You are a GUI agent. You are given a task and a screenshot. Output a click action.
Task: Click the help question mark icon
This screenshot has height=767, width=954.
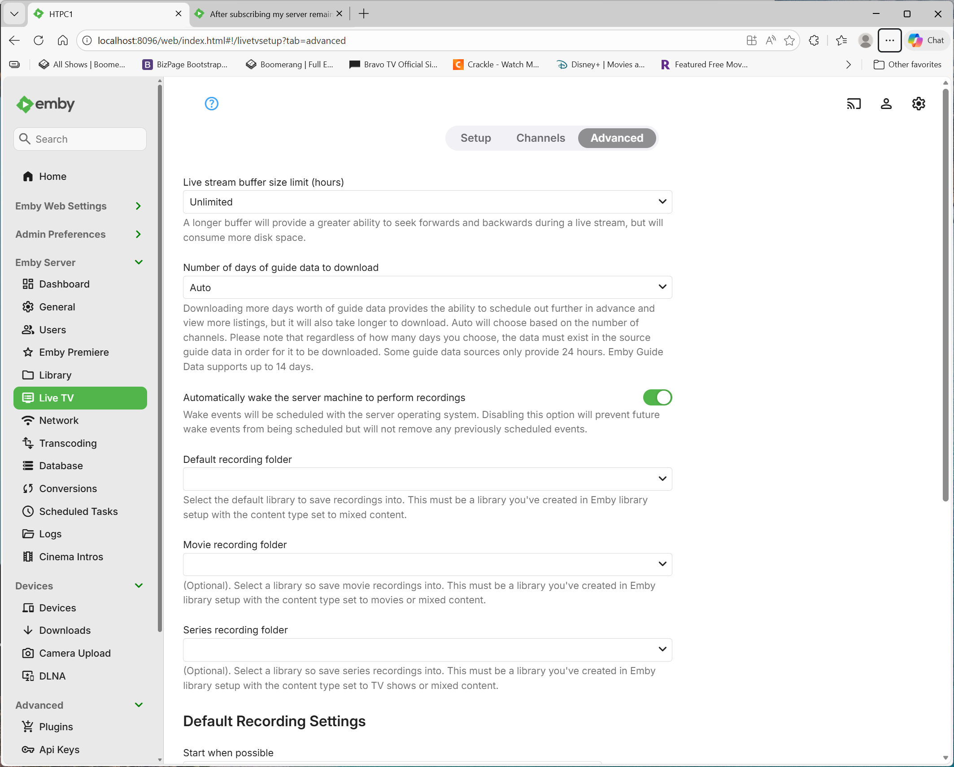(x=211, y=104)
